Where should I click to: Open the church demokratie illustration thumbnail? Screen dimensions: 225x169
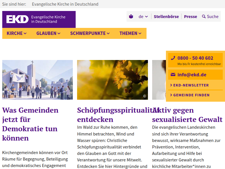coord(37,80)
